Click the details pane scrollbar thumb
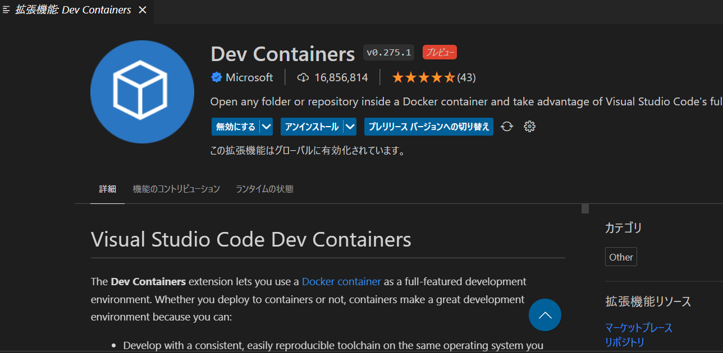Screen dimensions: 723x353 pos(585,209)
